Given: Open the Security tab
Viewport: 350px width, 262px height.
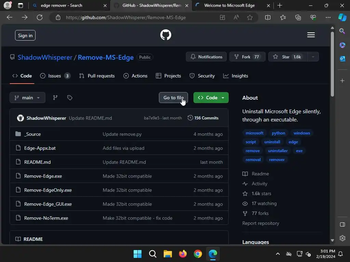Looking at the screenshot, I should 202,76.
